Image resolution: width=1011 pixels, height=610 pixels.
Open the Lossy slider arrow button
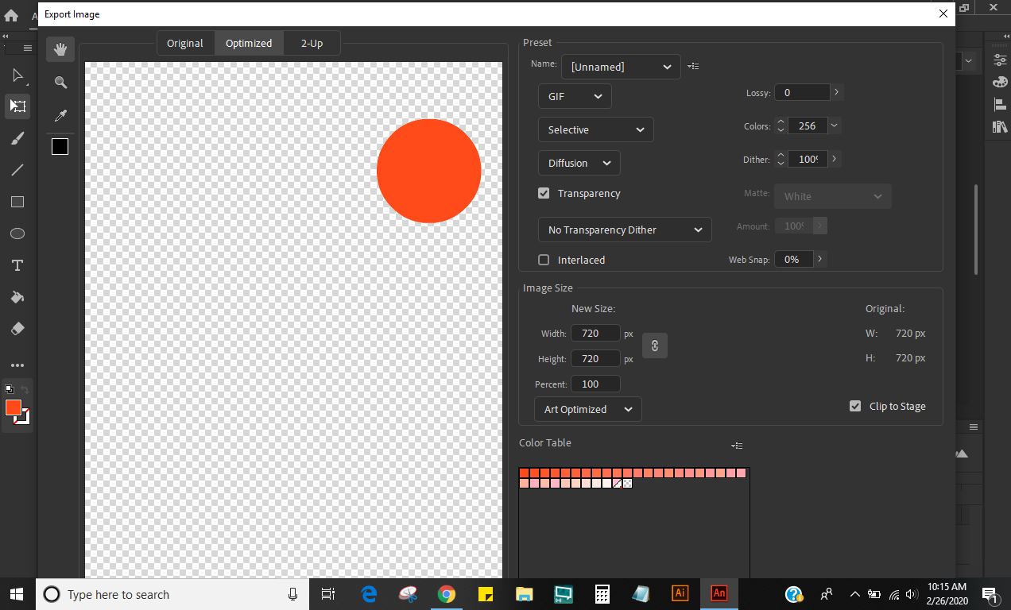[836, 92]
